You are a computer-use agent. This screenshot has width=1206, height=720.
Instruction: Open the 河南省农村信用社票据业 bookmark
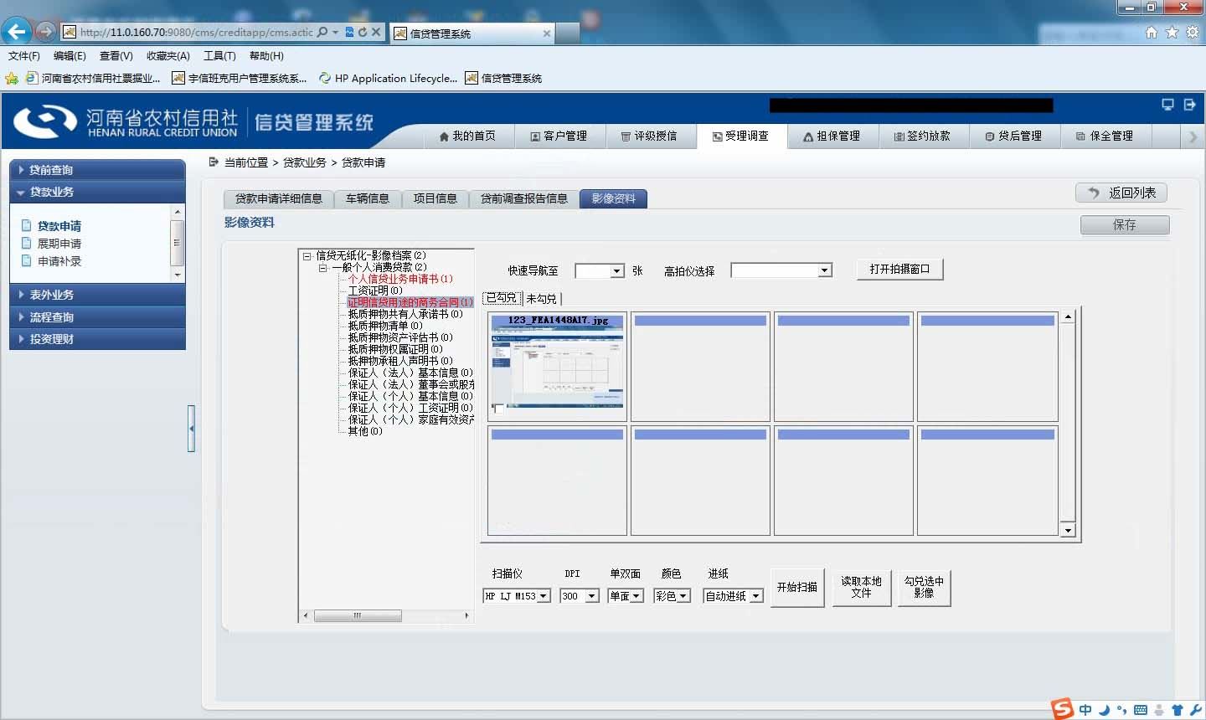click(93, 79)
